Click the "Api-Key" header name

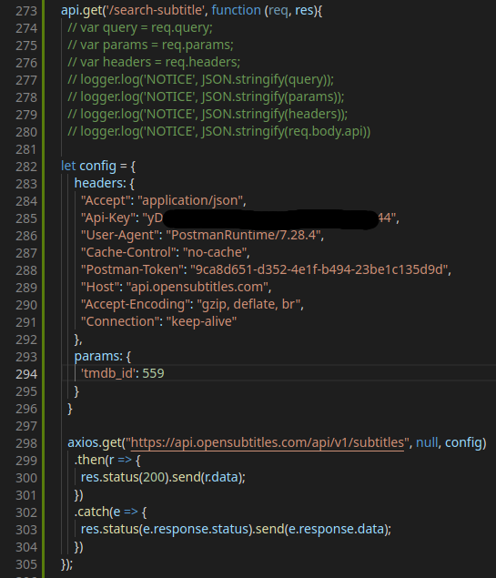[107, 218]
